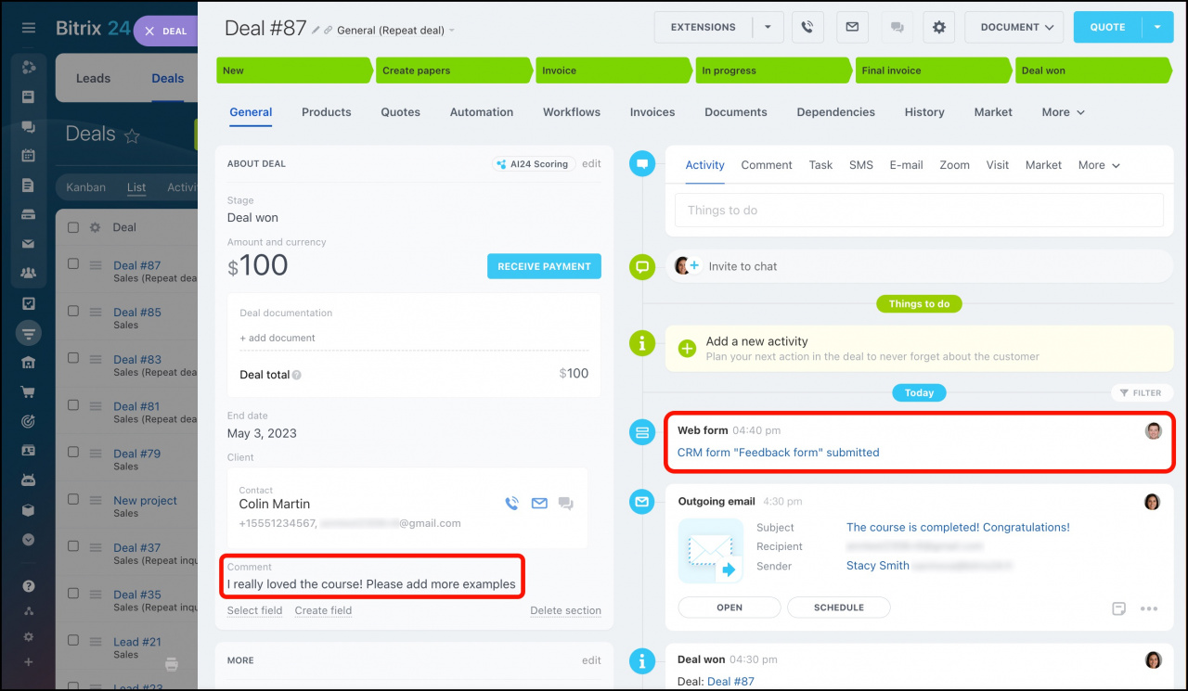Click the Things to do input field
This screenshot has width=1188, height=691.
pos(919,211)
